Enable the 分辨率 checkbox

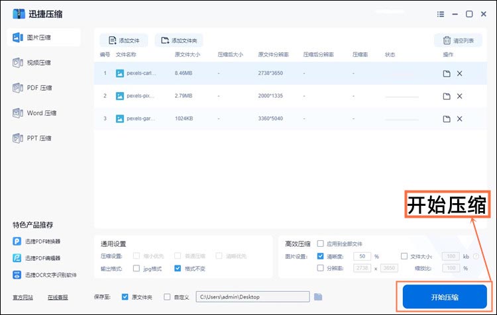(x=321, y=268)
